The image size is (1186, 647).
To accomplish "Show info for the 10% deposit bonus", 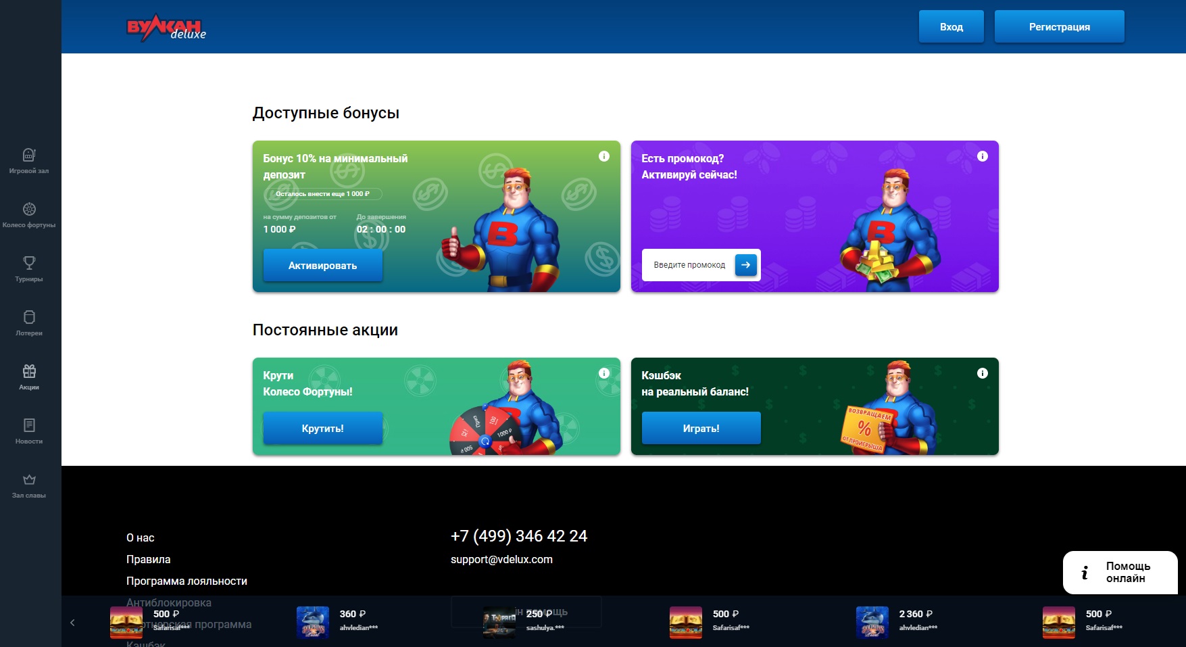I will [x=604, y=156].
